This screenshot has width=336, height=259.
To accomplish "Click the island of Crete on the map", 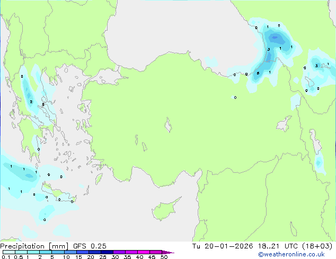I will pos(58,192).
